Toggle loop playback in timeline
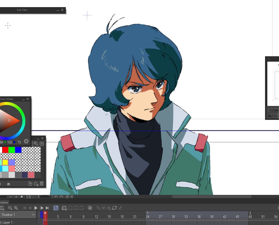 (56, 208)
